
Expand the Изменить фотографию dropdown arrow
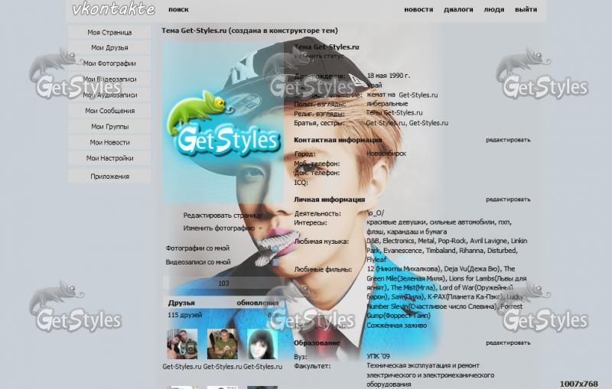coord(260,228)
